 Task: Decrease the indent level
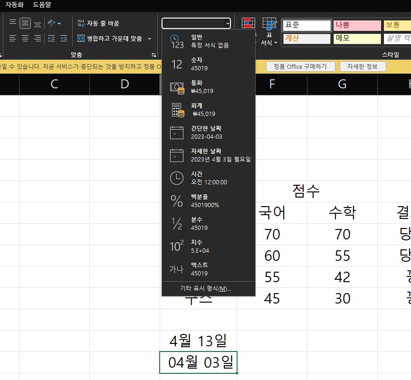(51, 38)
